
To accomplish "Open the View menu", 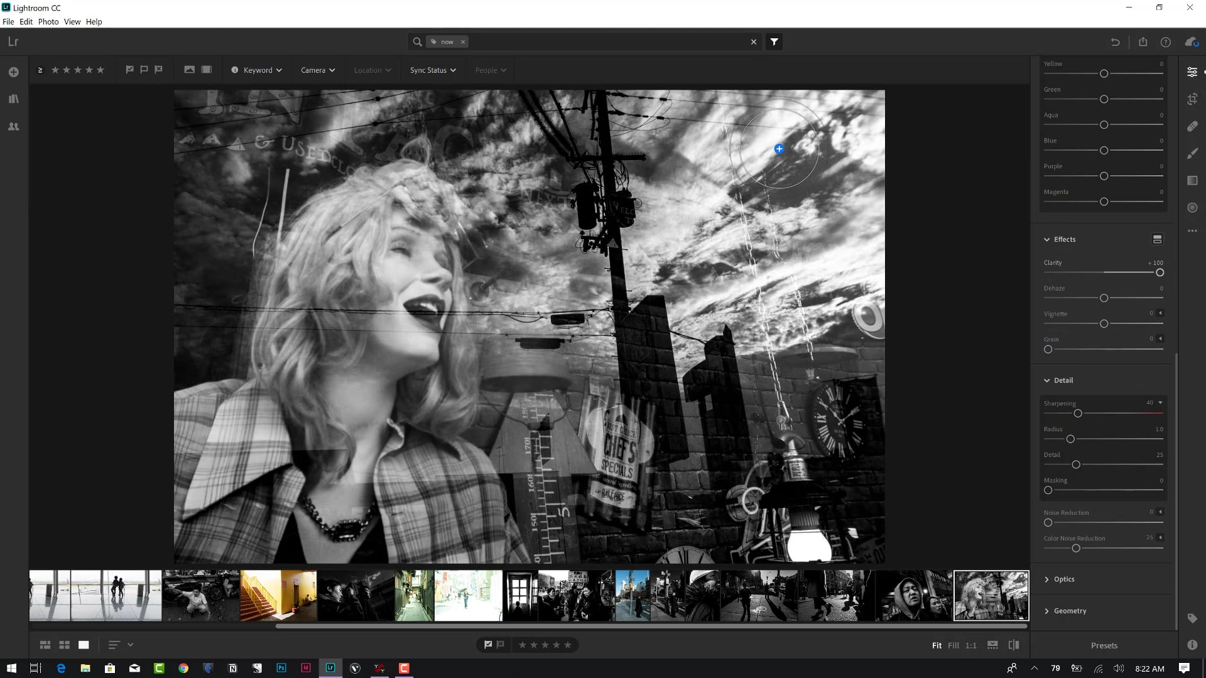I will [72, 21].
